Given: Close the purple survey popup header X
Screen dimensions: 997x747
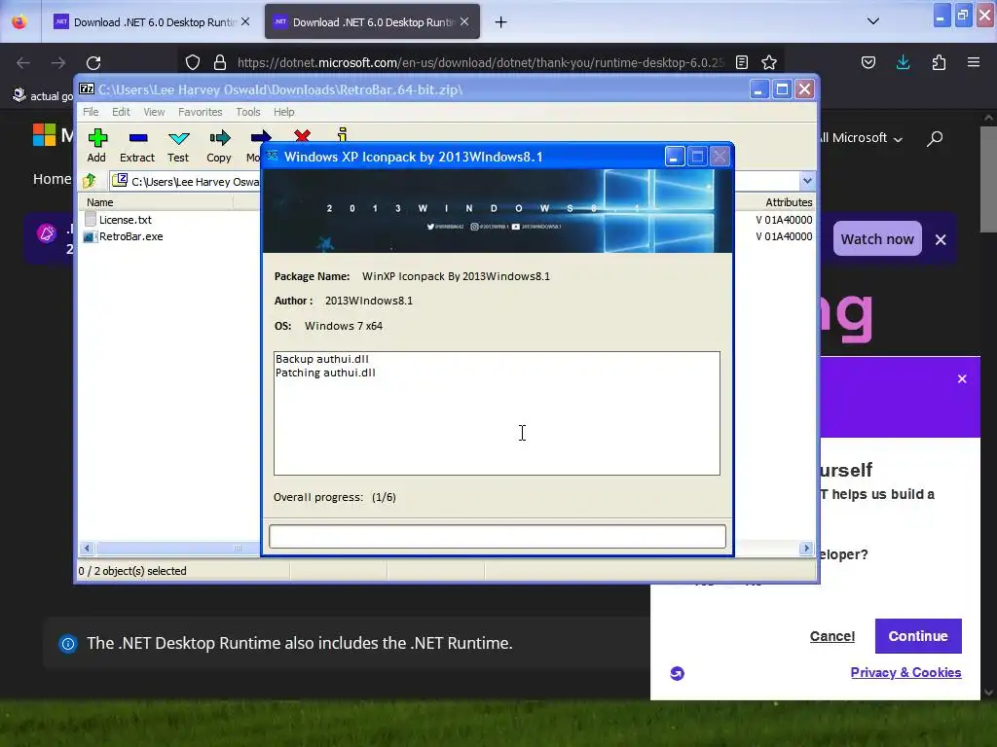Looking at the screenshot, I should 962,378.
